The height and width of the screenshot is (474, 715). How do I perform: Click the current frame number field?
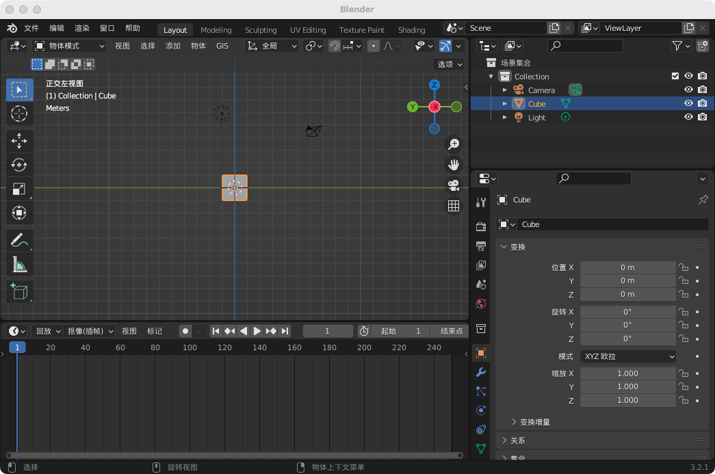pos(328,331)
